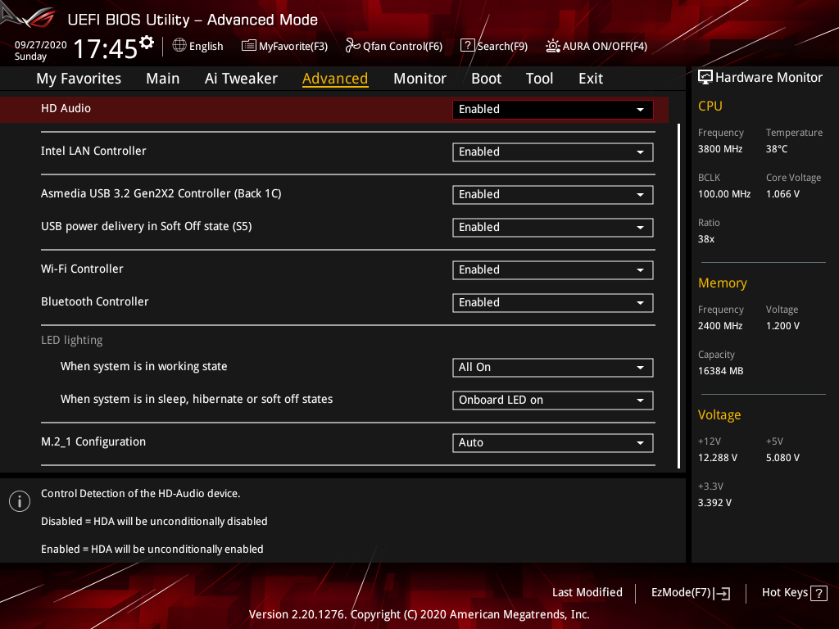Click AURA ON/OFF(F4) label

point(605,46)
